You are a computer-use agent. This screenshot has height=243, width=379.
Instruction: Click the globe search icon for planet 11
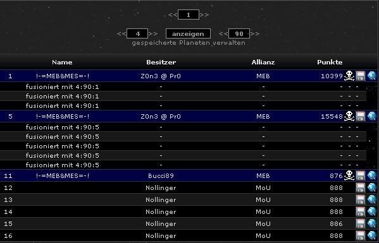point(372,175)
